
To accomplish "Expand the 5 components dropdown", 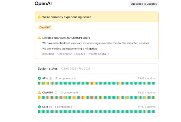I will click(x=64, y=107).
